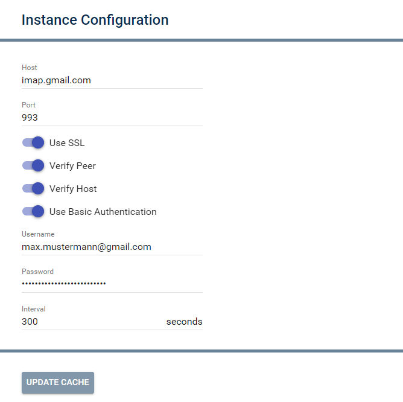
Task: Click the "seconds" suffix in Interval row
Action: pos(184,322)
